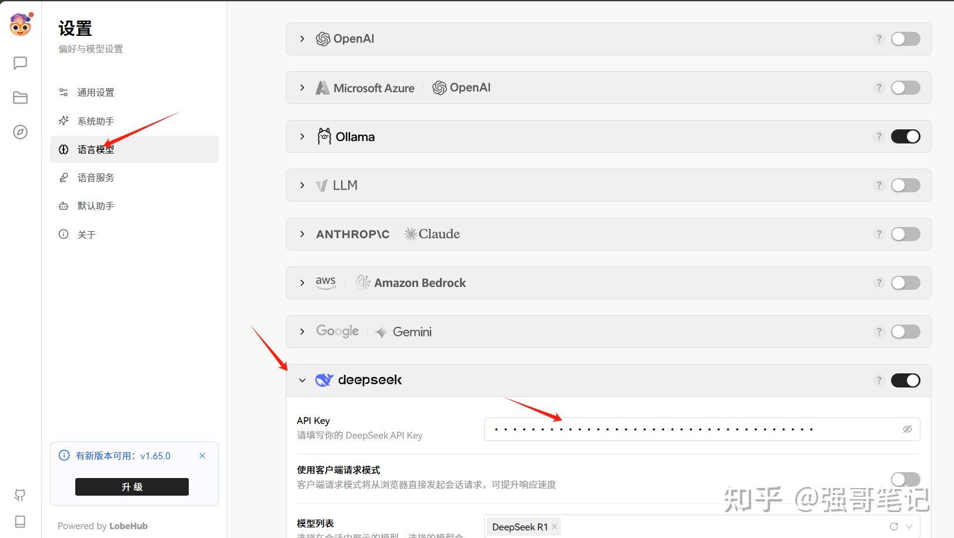This screenshot has width=954, height=538.
Task: Select 语言模型 in settings menu
Action: coord(134,149)
